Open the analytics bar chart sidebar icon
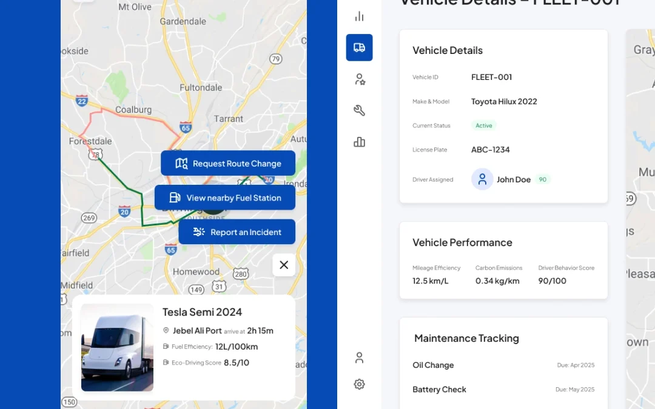655x409 pixels. click(x=359, y=17)
